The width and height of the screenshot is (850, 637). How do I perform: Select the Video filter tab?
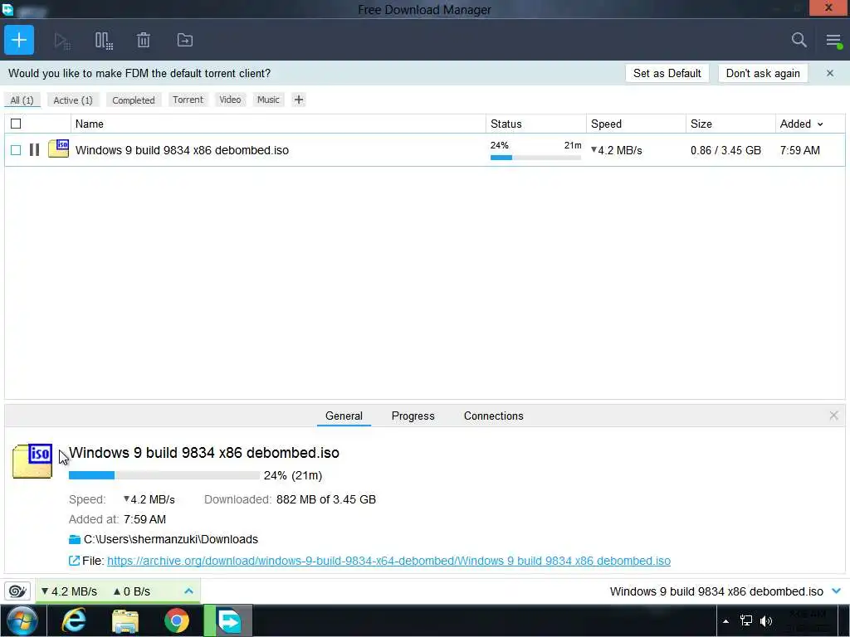pyautogui.click(x=230, y=100)
